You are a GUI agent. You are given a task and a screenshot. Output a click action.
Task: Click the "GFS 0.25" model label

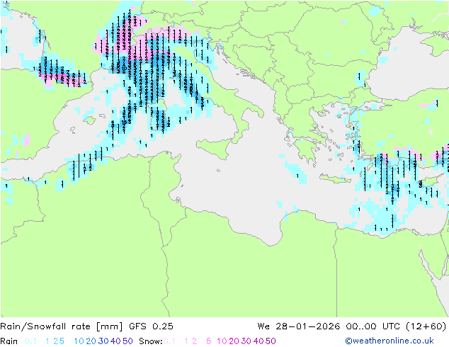(151, 326)
